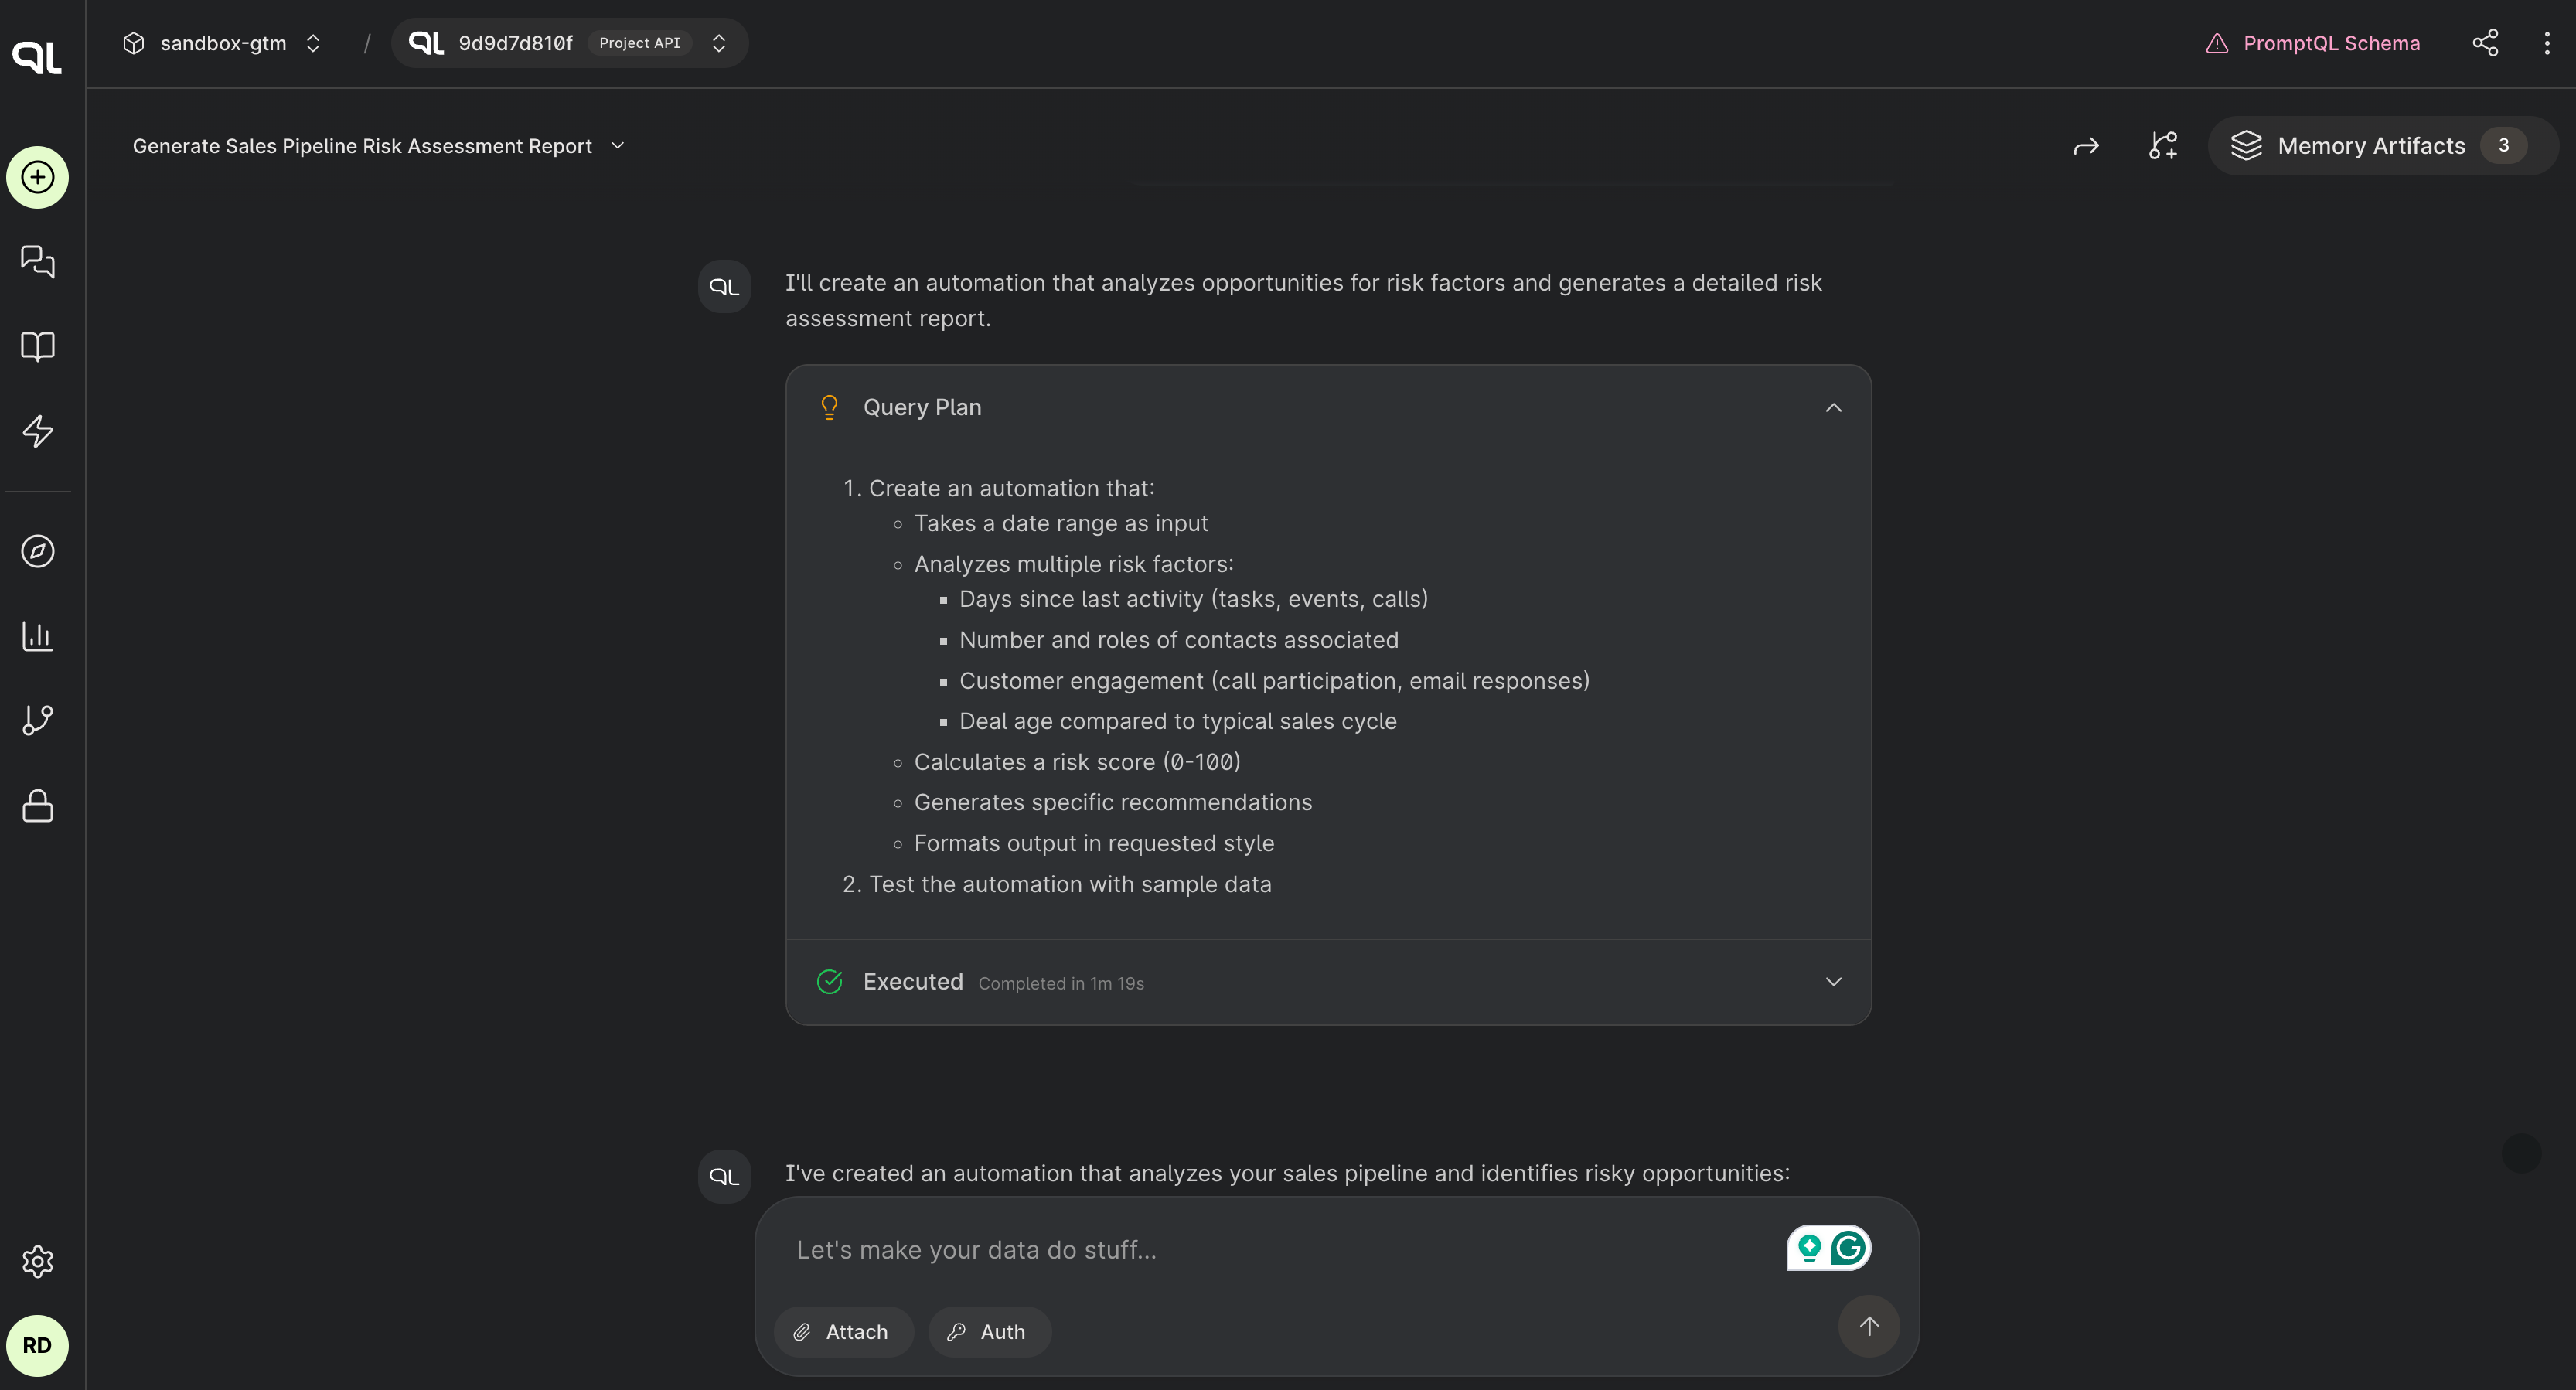2576x1390 pixels.
Task: Open the bar chart insights icon
Action: pyautogui.click(x=37, y=636)
